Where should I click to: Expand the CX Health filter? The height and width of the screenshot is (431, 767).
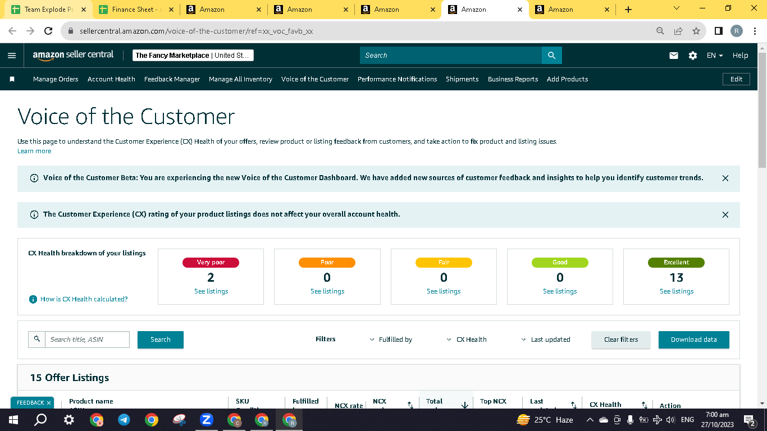click(467, 340)
